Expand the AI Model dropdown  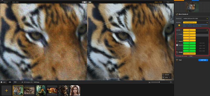196,22
